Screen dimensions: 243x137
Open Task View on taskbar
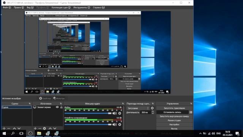(21, 134)
